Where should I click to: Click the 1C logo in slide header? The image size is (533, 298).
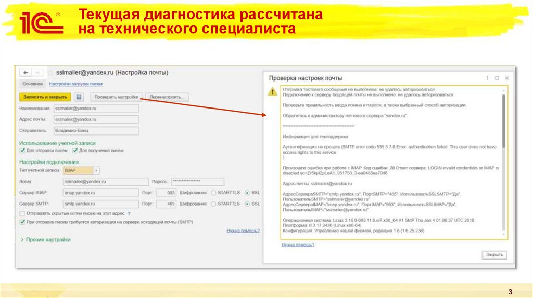pos(41,23)
